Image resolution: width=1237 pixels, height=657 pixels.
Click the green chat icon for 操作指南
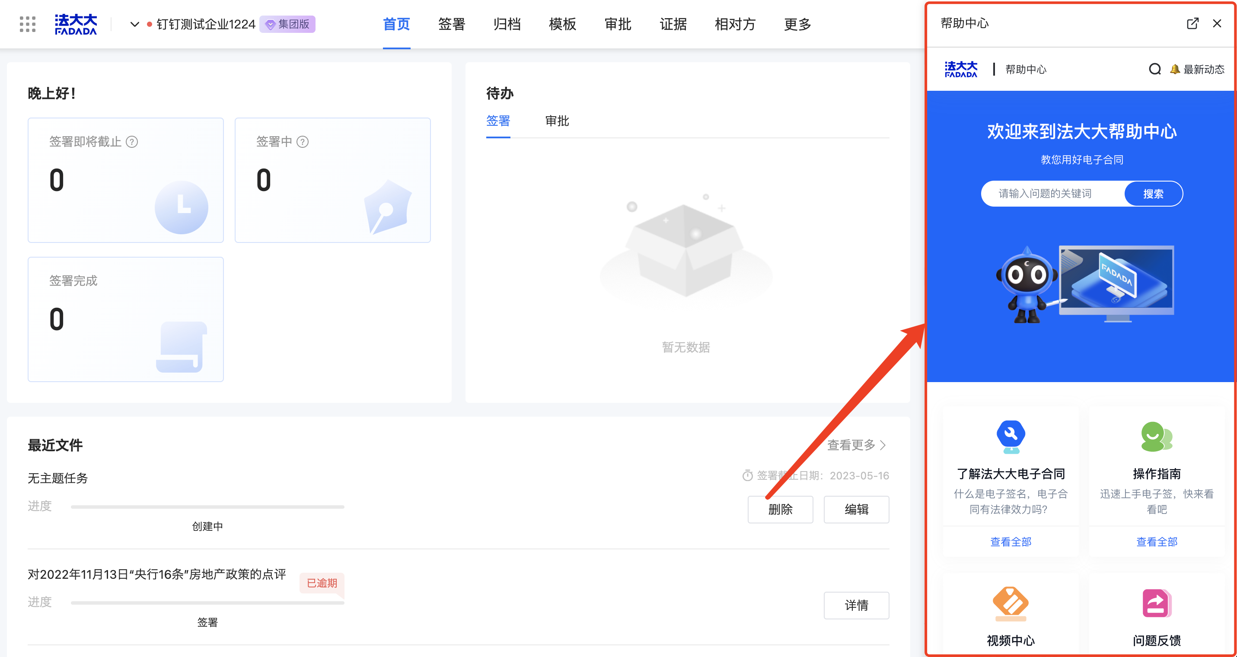(x=1157, y=437)
